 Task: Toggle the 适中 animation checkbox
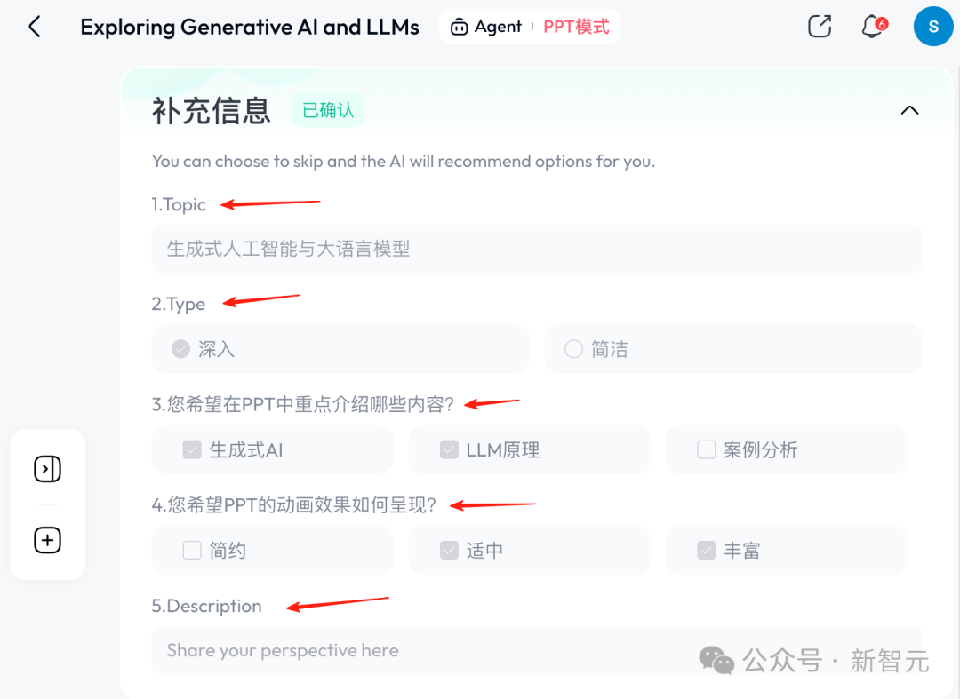450,551
